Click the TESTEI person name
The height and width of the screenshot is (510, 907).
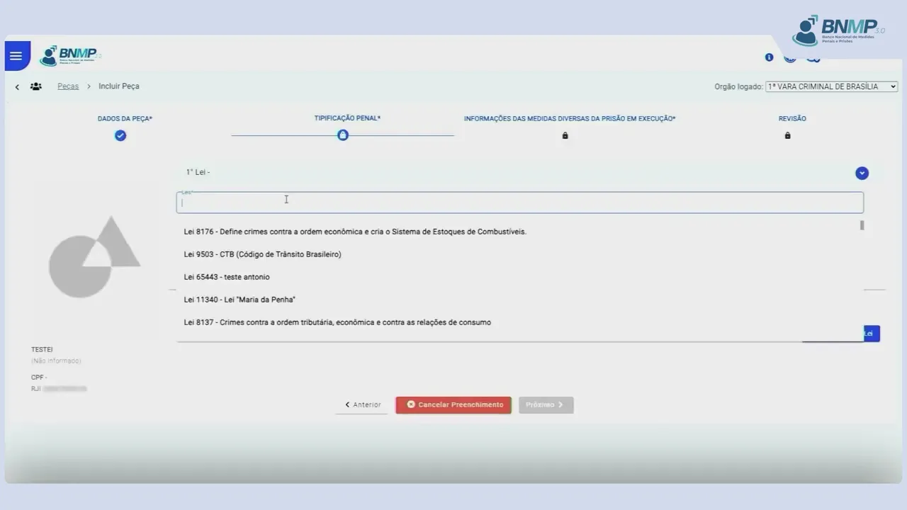[42, 350]
